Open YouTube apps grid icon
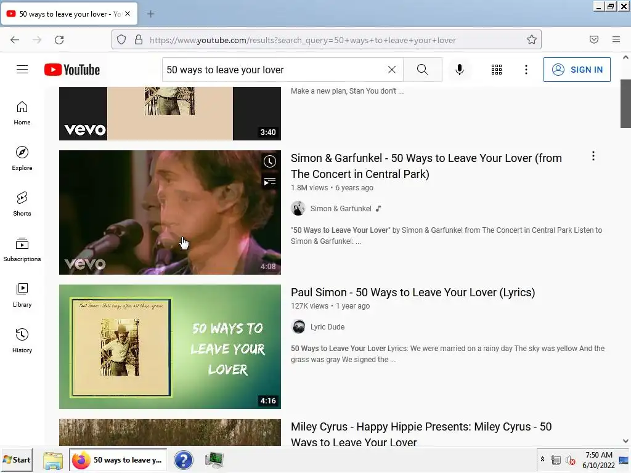The image size is (631, 473). click(x=497, y=70)
